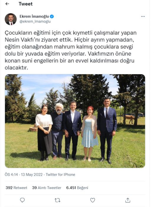Viewport: 154px width, 207px height.
Task: Click the horse in the photo background
Action: tap(129, 118)
